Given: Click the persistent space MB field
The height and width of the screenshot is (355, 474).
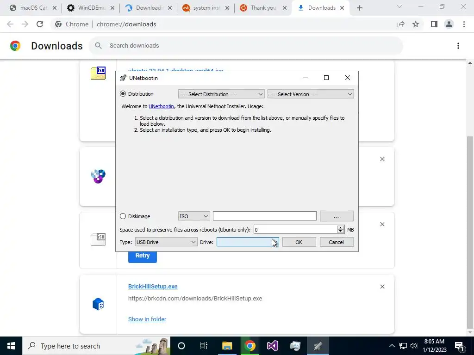Looking at the screenshot, I should coord(295,230).
